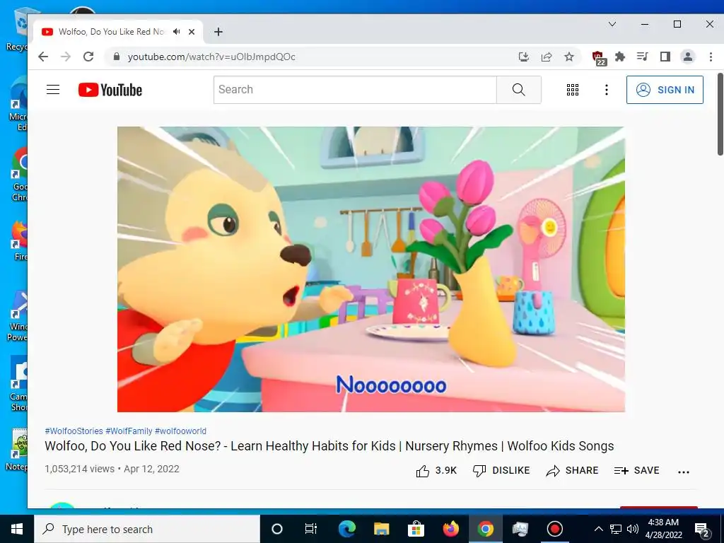Bookmark this page with the star
Screen dimensions: 724x543
569,57
